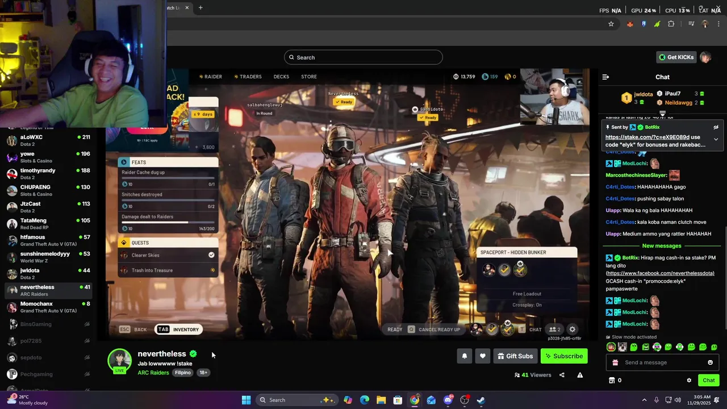This screenshot has width=727, height=409.
Task: Open the emoji picker in message box
Action: click(710, 362)
